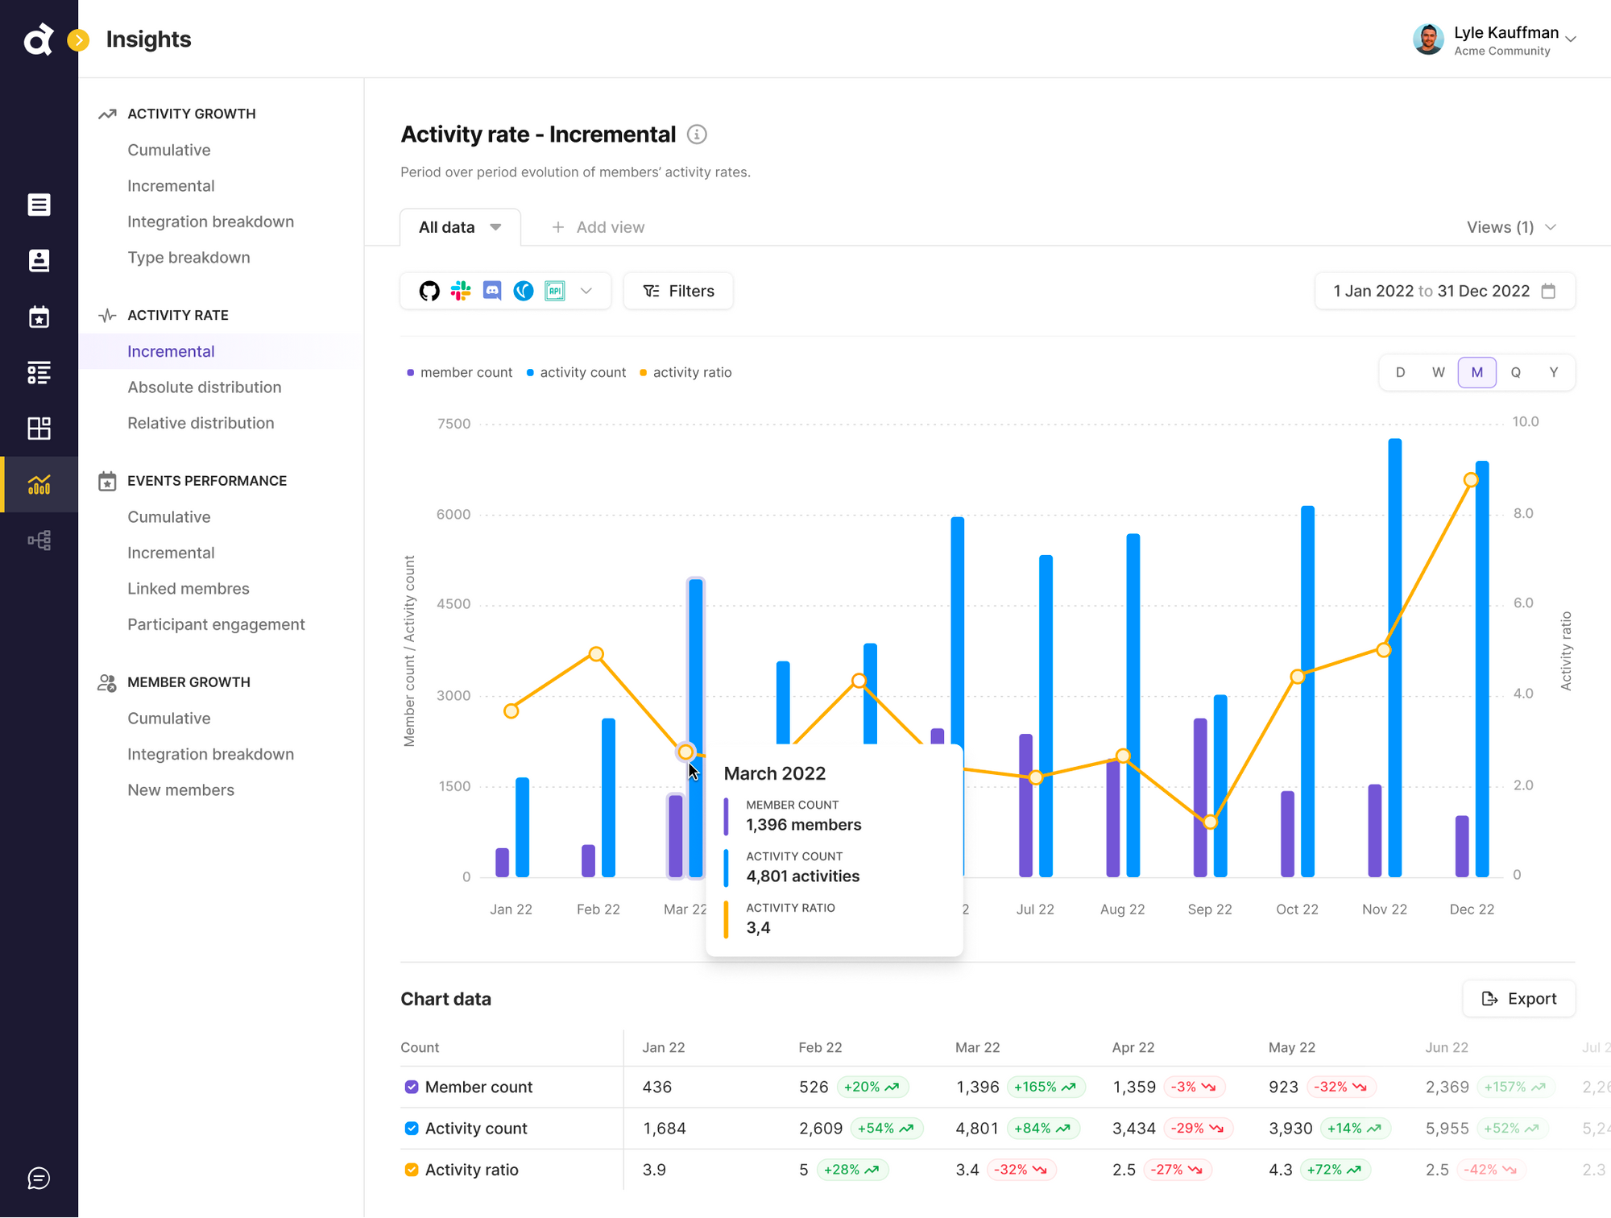Open Lyle Kauffman account menu

[x=1494, y=39]
